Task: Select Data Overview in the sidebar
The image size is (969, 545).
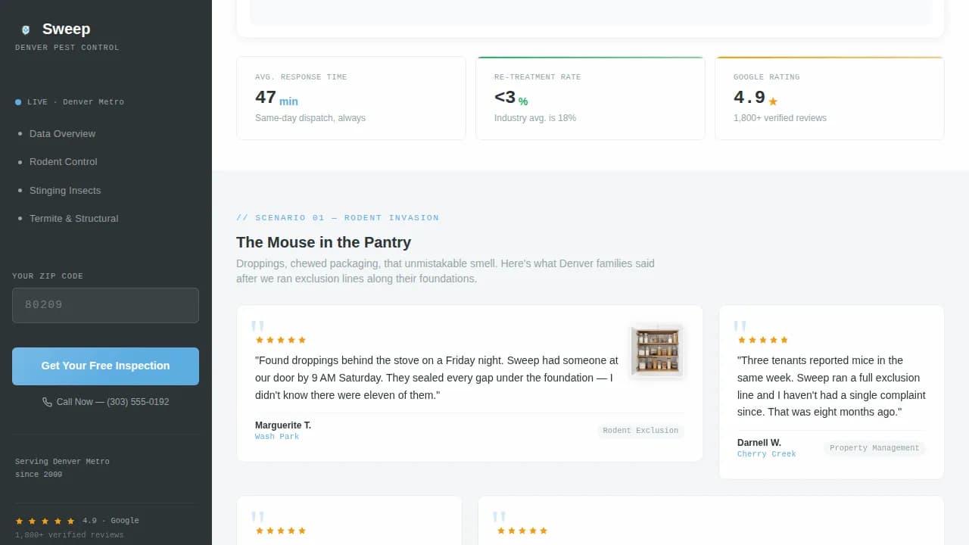Action: pos(62,134)
